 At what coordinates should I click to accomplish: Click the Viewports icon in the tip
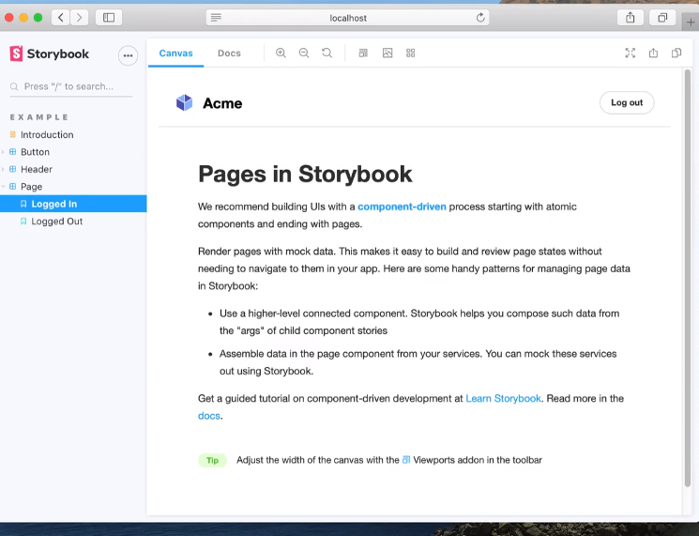pyautogui.click(x=406, y=460)
